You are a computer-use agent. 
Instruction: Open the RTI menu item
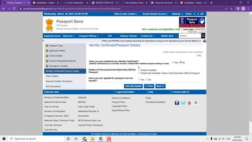click(110, 36)
